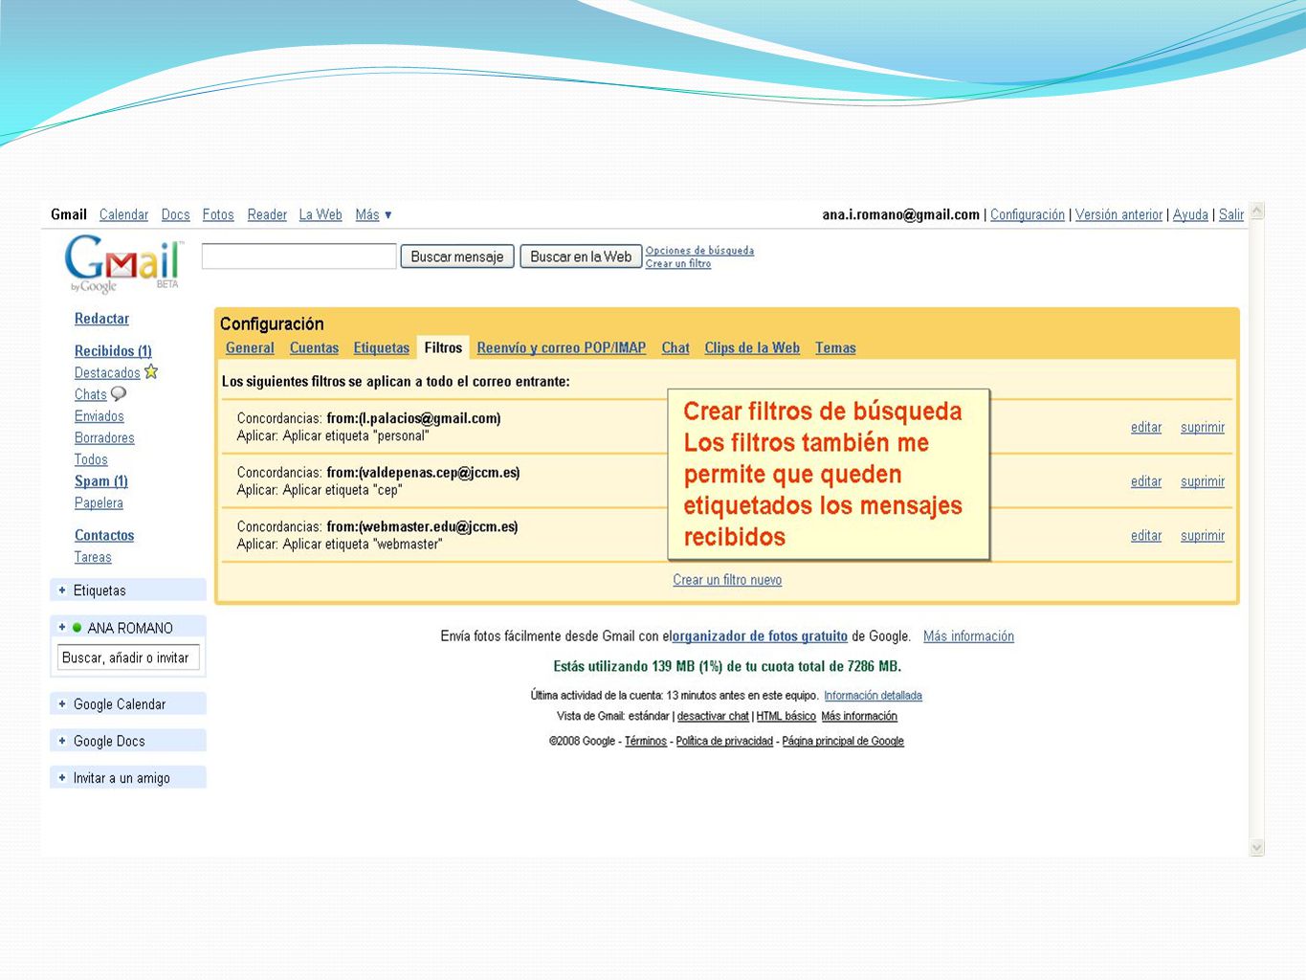Open the Destacados folder
1306x980 pixels.
(x=107, y=373)
